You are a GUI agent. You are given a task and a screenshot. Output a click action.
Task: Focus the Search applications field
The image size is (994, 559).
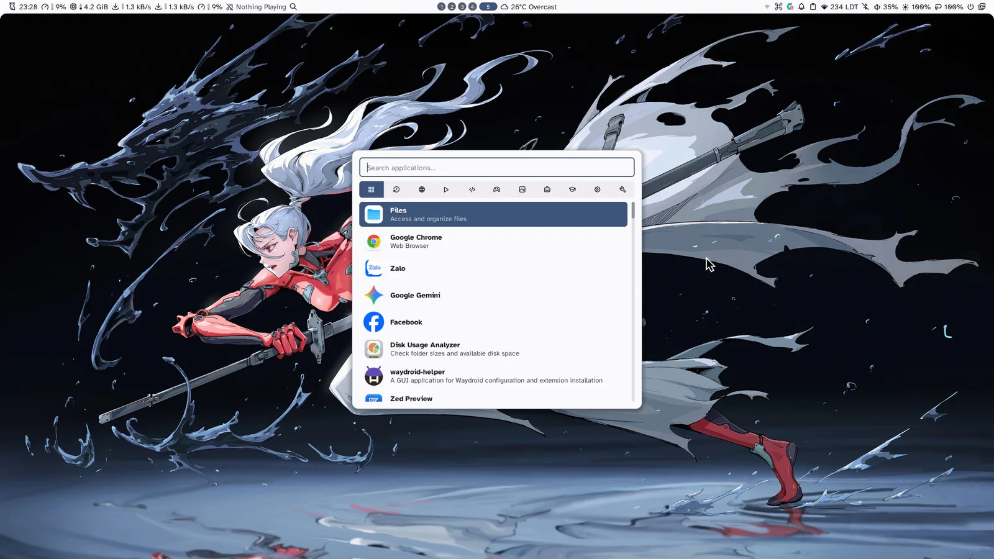tap(497, 168)
